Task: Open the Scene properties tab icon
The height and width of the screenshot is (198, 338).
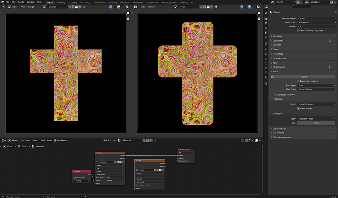Action: (x=266, y=33)
